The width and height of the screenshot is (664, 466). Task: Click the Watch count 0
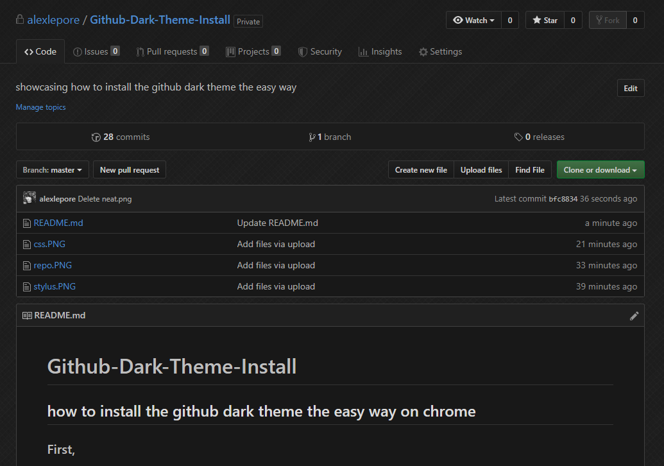point(510,20)
